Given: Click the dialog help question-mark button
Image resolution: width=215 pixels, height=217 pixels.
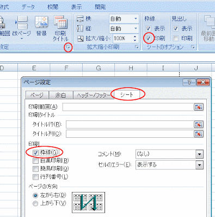Looking at the screenshot, I should coord(189,82).
